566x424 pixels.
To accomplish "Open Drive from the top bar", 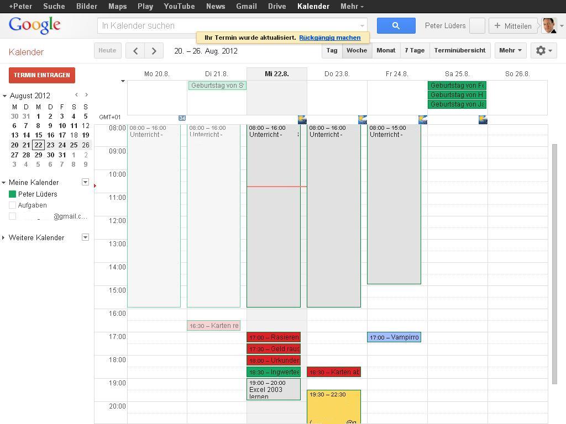I will 277,6.
